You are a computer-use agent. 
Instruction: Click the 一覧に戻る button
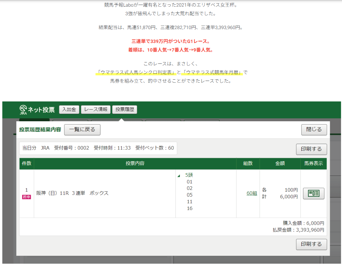(82, 130)
